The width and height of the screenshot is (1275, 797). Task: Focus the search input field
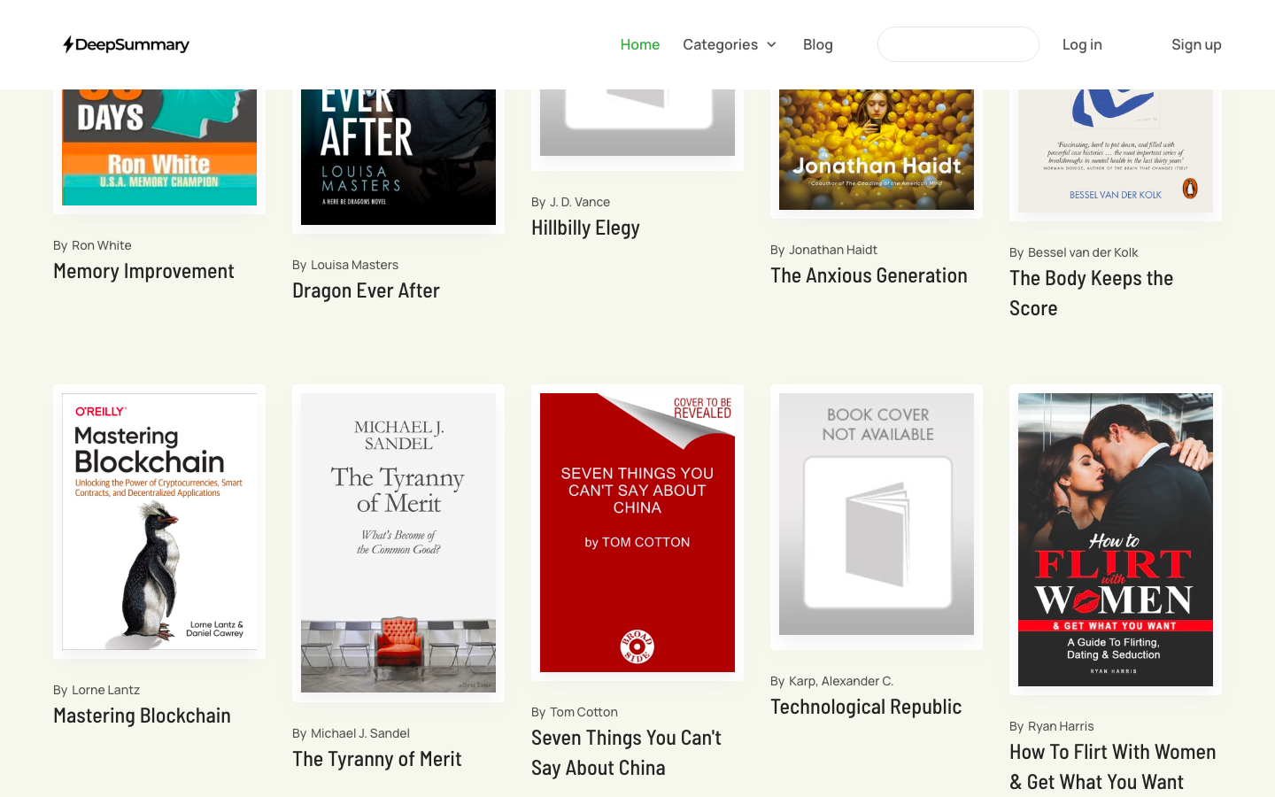click(x=958, y=44)
